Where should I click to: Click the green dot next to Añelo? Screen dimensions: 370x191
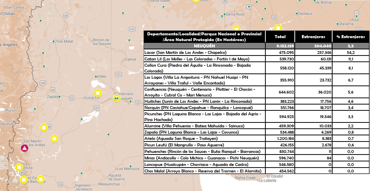click(96, 76)
